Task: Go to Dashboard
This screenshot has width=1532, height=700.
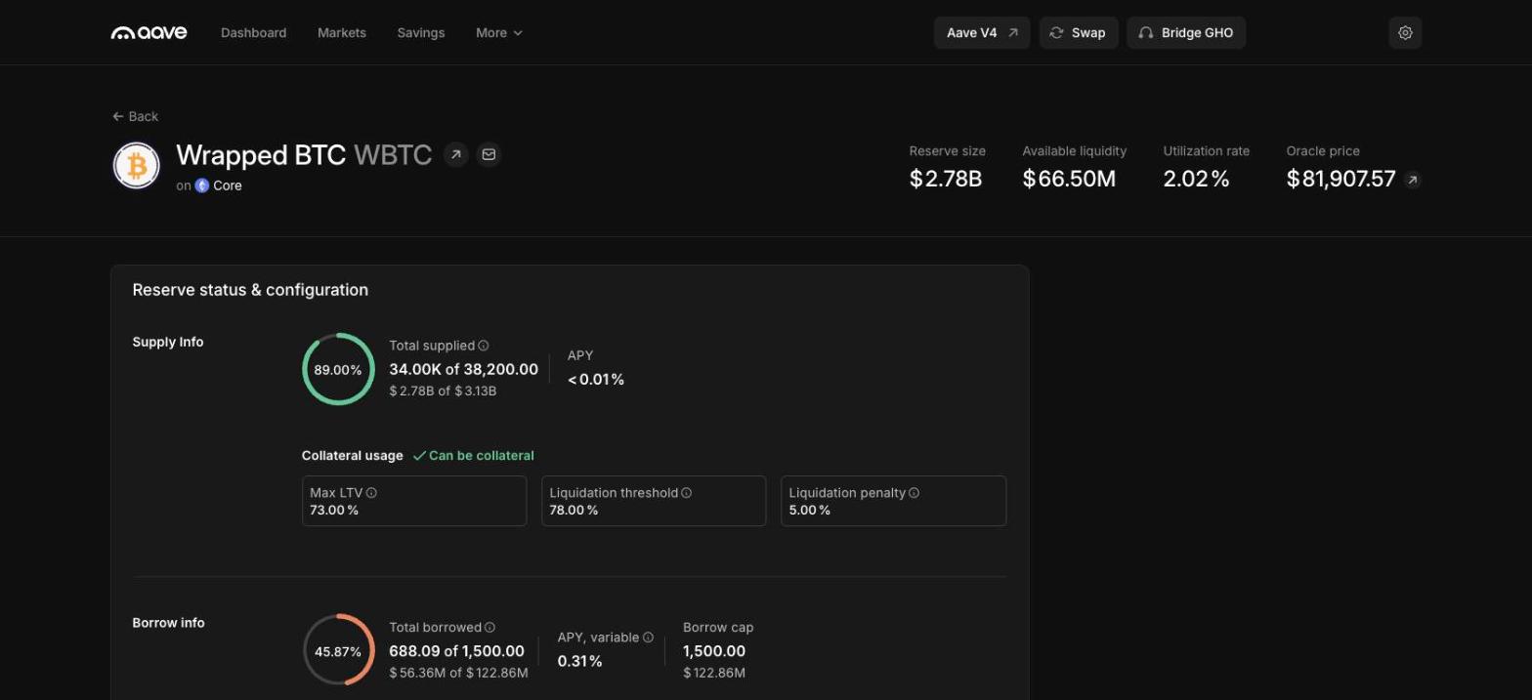Action: click(x=254, y=32)
